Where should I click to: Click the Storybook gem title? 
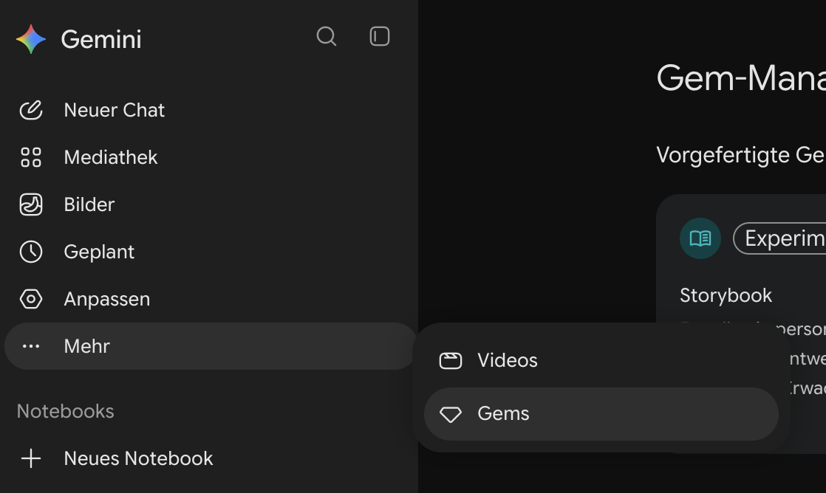click(726, 296)
